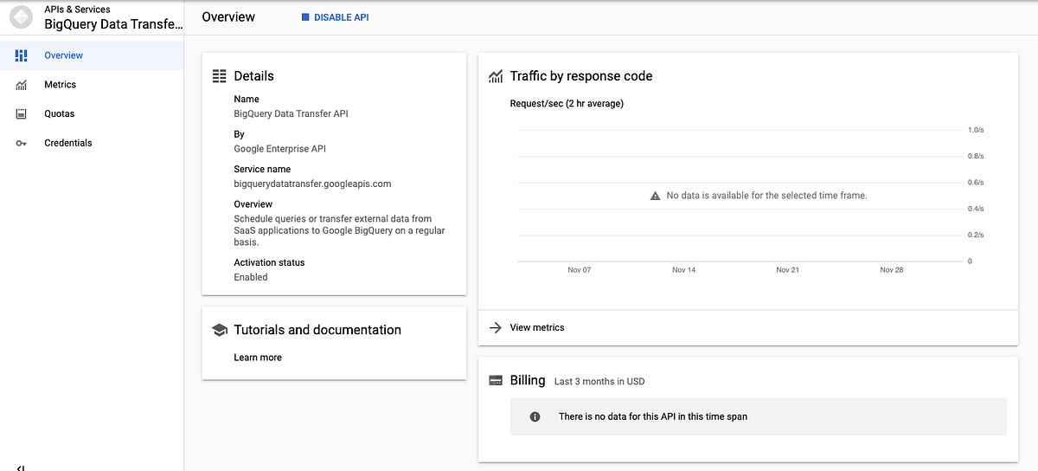1038x471 pixels.
Task: Click the info icon in Billing notice
Action: (x=535, y=416)
